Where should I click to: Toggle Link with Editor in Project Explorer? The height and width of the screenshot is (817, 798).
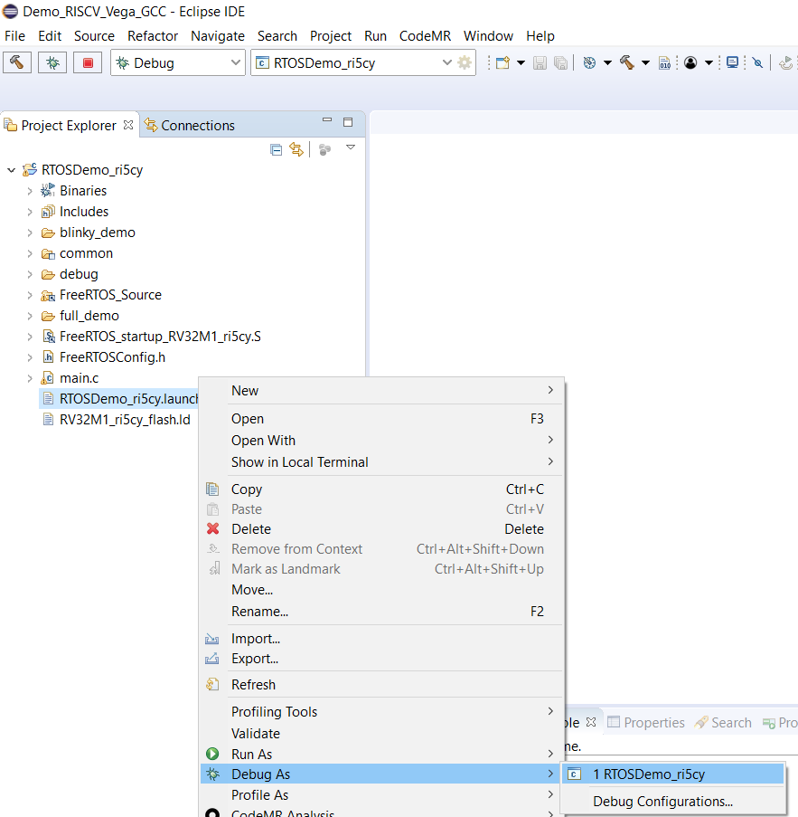click(x=296, y=150)
